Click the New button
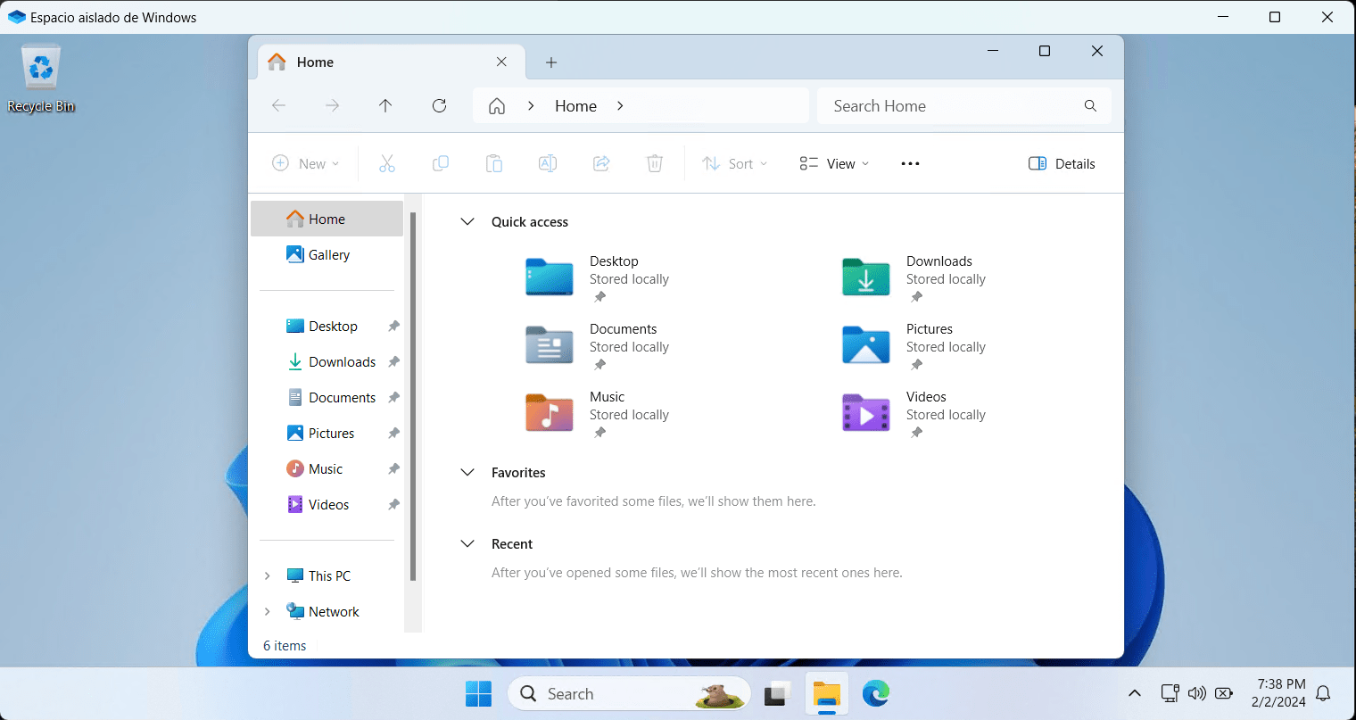1356x720 pixels. [305, 163]
